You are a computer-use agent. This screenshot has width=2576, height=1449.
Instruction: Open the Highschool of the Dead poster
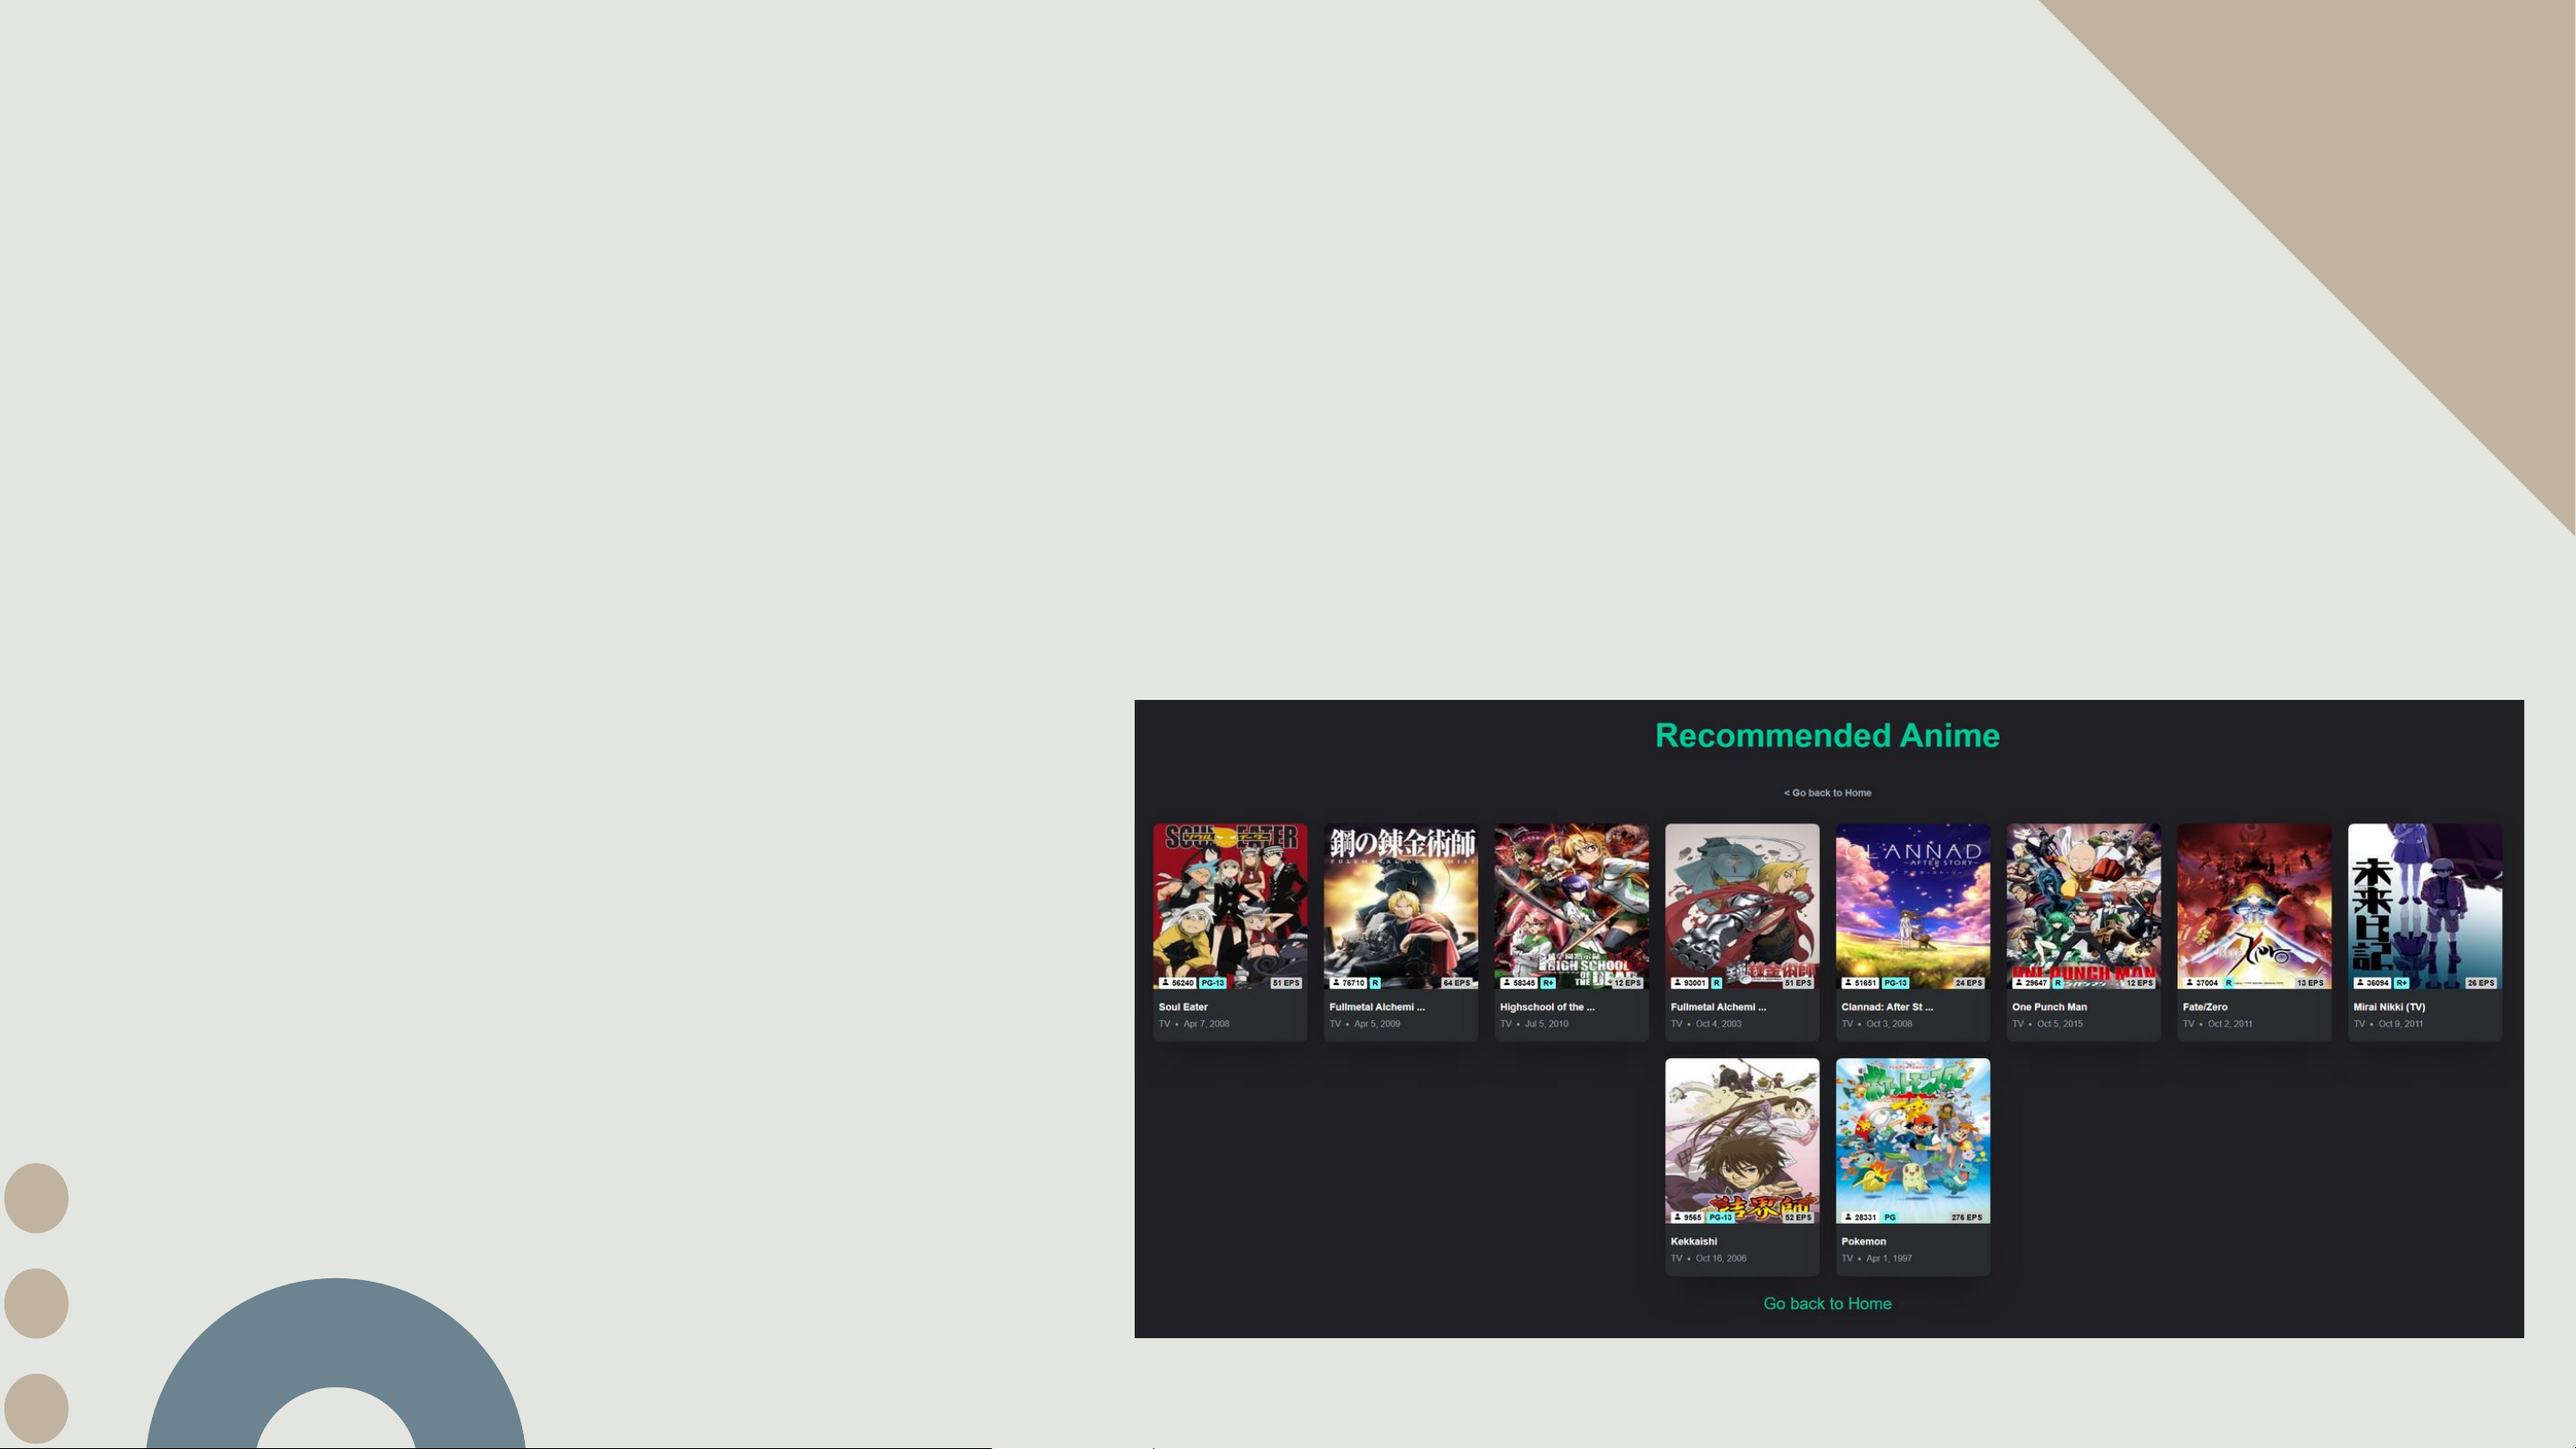pyautogui.click(x=1571, y=906)
